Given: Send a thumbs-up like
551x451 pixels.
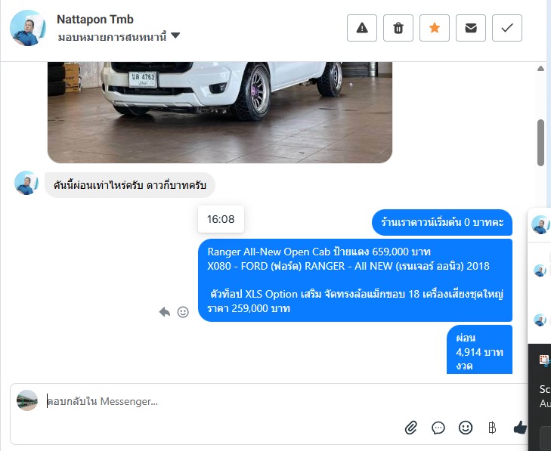Looking at the screenshot, I should pos(520,428).
